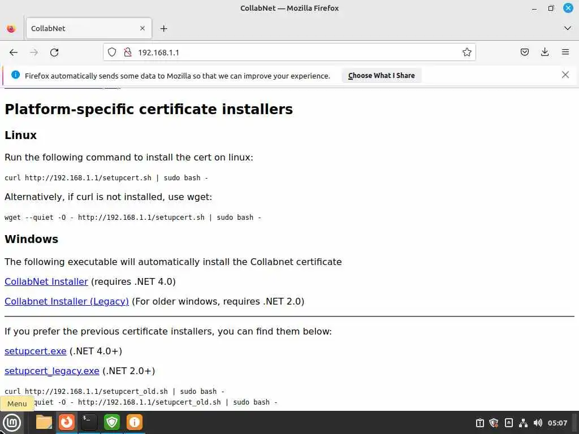Click the wget setupcert.sh command text
The image size is (579, 434).
133,218
